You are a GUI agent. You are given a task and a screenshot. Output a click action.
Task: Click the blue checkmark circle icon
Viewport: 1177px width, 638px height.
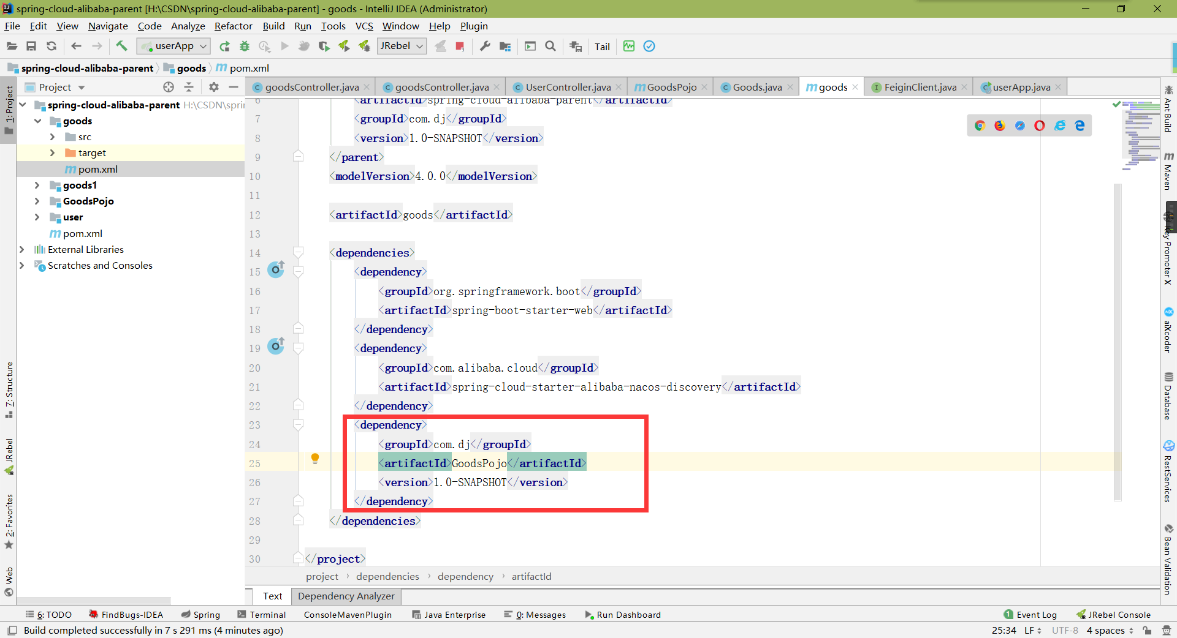tap(649, 46)
